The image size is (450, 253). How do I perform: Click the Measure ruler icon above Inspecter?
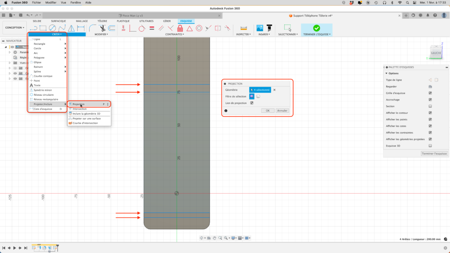(x=243, y=28)
